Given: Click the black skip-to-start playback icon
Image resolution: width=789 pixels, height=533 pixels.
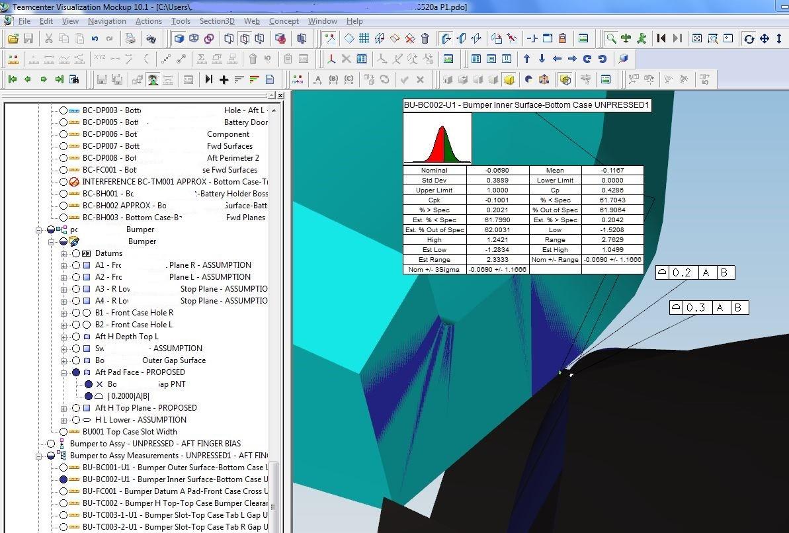Looking at the screenshot, I should (x=662, y=38).
